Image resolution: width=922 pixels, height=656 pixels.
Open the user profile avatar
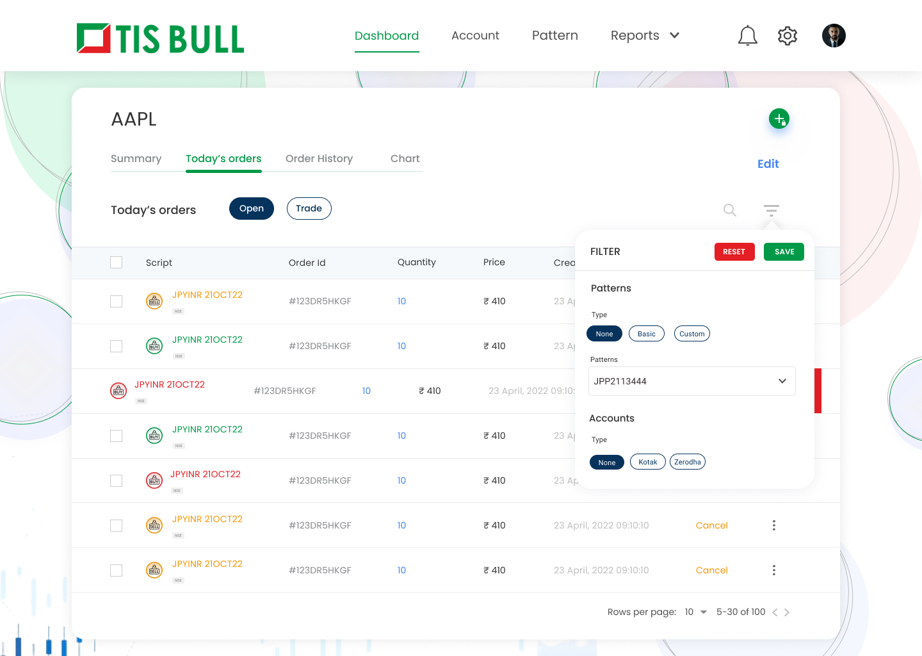834,36
